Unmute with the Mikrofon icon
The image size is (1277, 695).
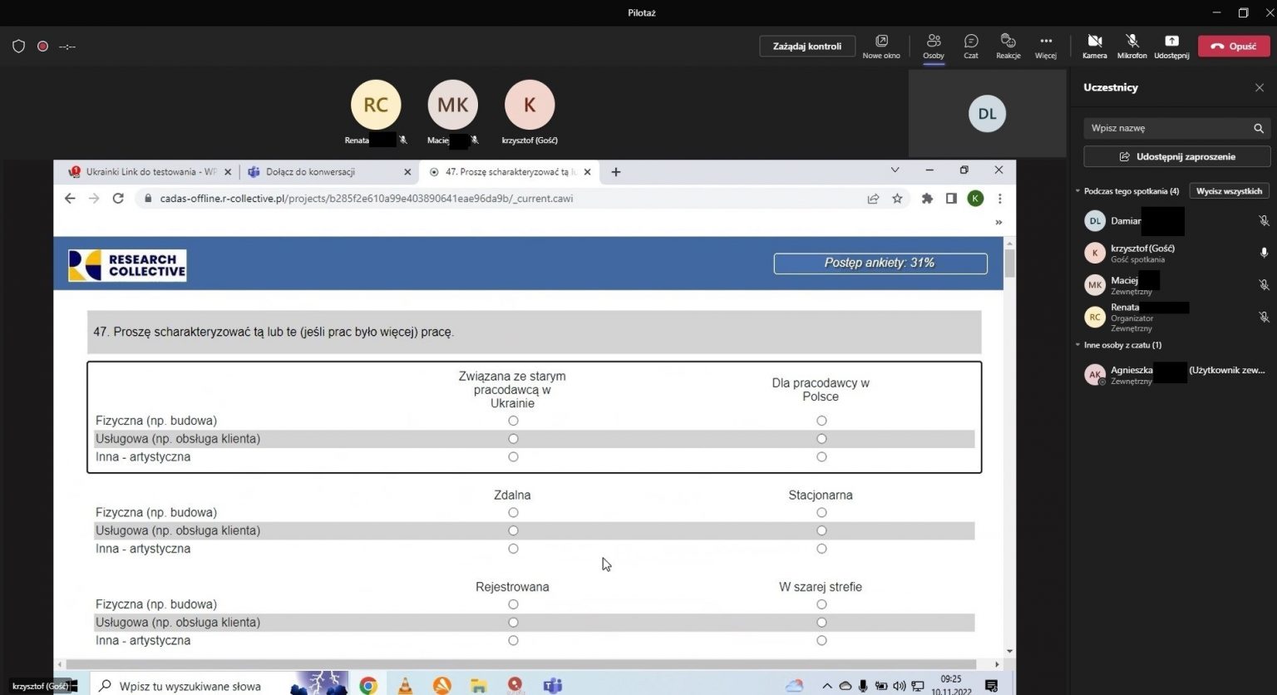tap(1132, 45)
